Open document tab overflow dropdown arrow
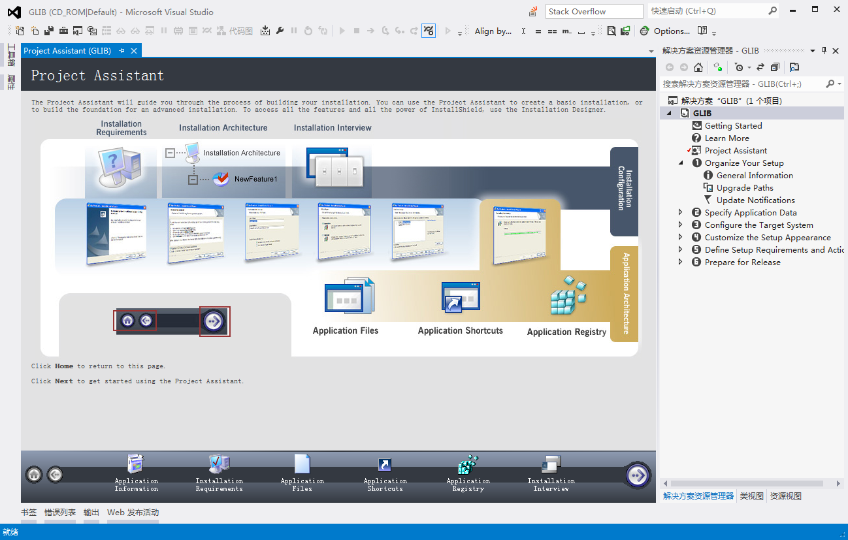The width and height of the screenshot is (848, 540). pyautogui.click(x=651, y=52)
